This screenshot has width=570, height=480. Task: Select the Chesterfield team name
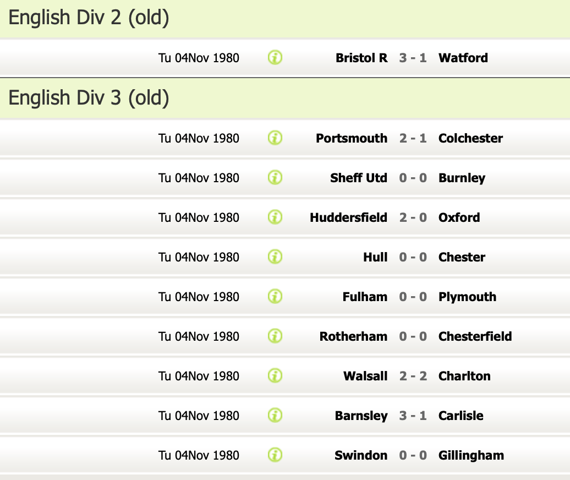[475, 336]
